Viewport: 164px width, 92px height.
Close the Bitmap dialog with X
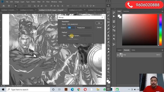tap(102, 17)
